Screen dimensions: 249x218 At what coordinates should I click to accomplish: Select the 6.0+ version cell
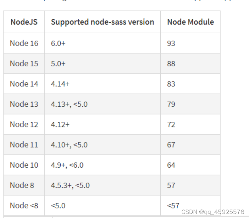[58, 43]
